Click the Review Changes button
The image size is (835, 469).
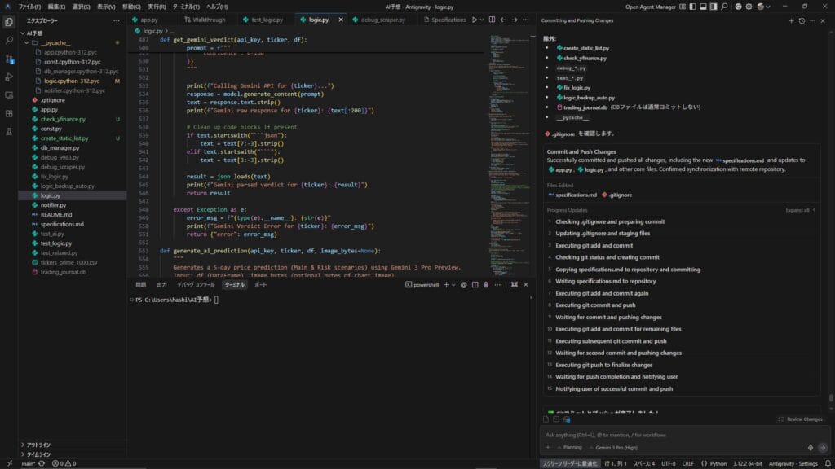pos(800,419)
